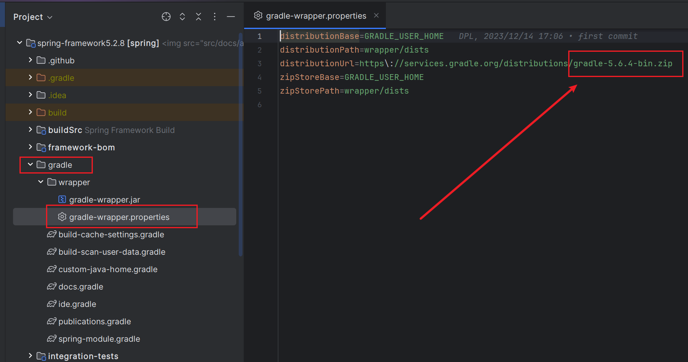Viewport: 688px width, 362px height.
Task: Select gradle-wrapper.jar in the tree
Action: click(x=104, y=200)
